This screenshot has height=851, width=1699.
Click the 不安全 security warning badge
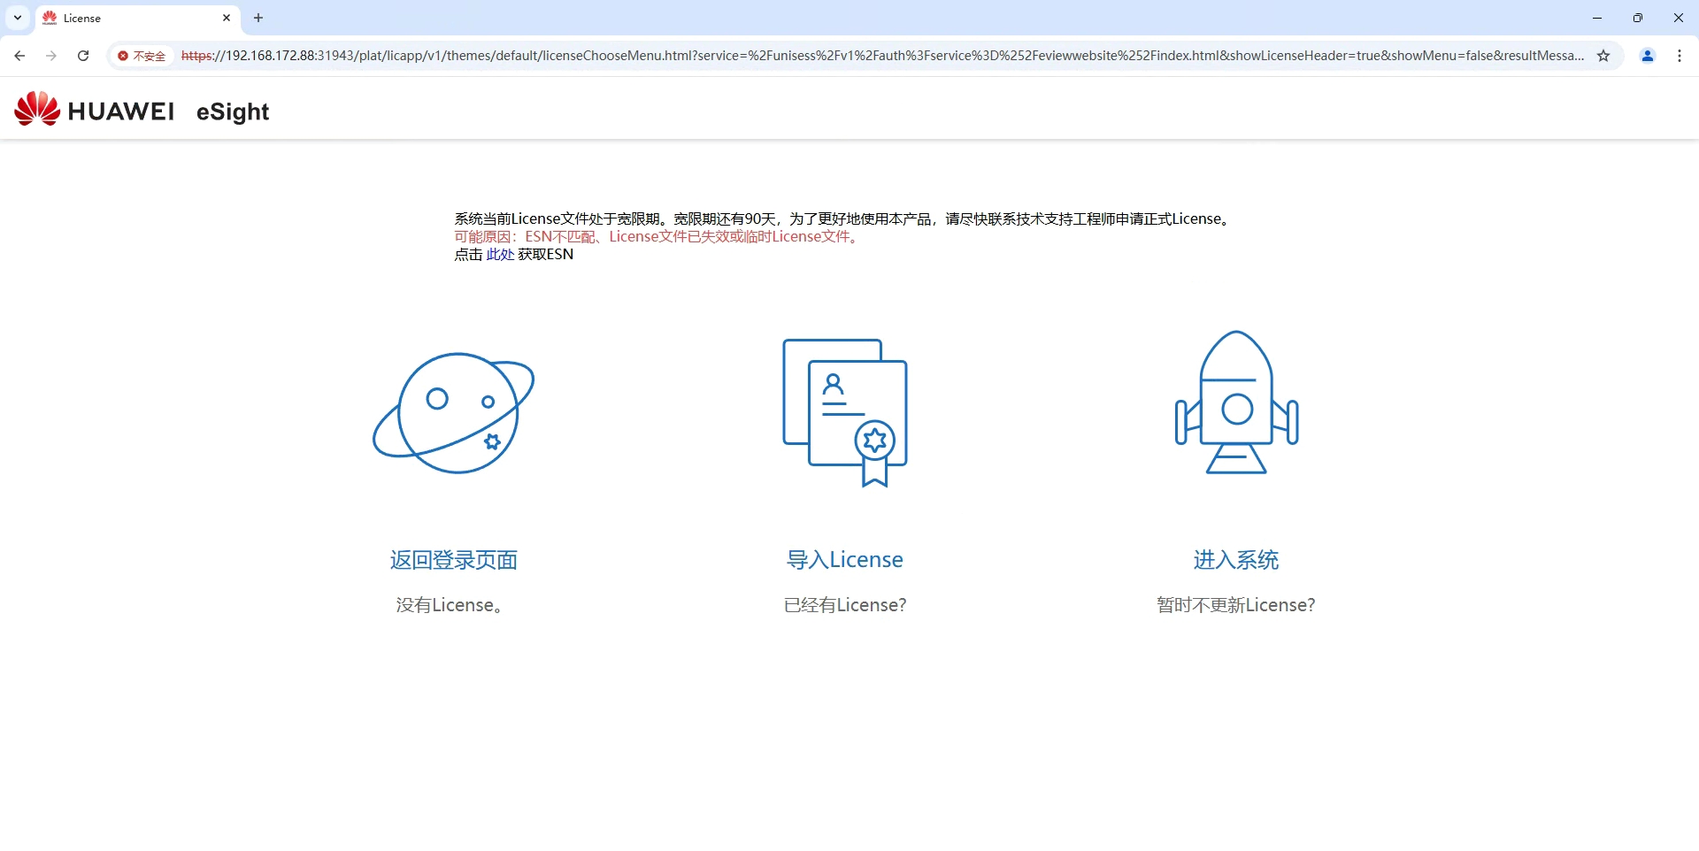[142, 56]
